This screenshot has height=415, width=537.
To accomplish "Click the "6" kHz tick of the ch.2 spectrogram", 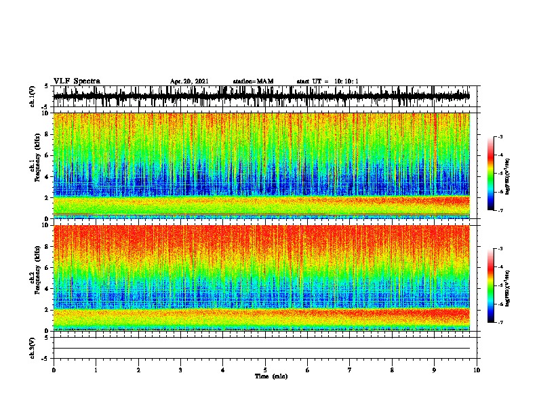I will click(x=47, y=268).
